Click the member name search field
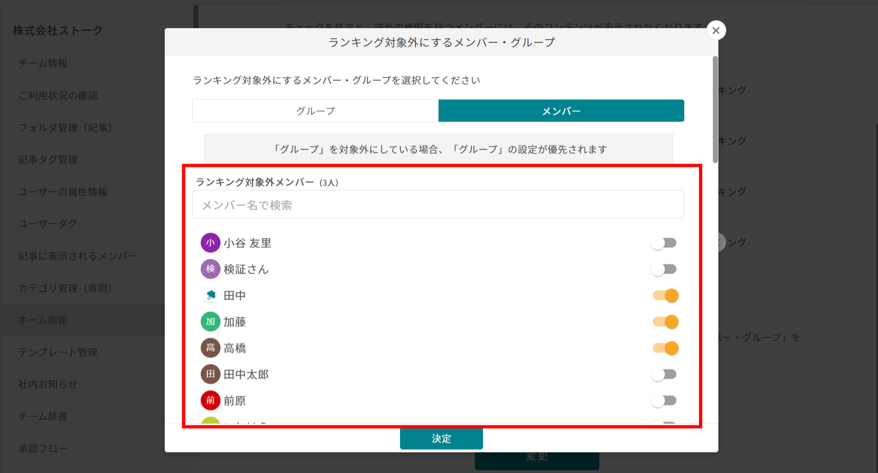 [437, 204]
